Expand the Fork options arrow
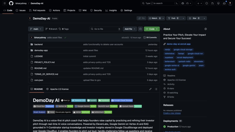The height and width of the screenshot is (132, 235). click(183, 18)
